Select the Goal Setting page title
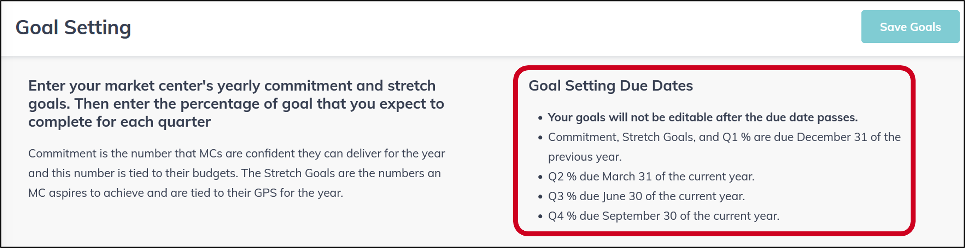This screenshot has width=965, height=248. coord(73,28)
